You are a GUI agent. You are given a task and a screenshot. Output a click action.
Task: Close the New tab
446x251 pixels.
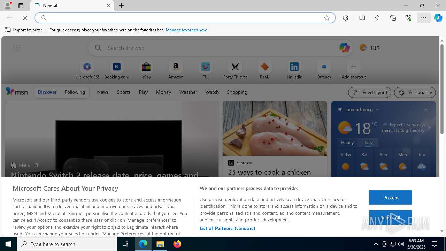tap(108, 6)
